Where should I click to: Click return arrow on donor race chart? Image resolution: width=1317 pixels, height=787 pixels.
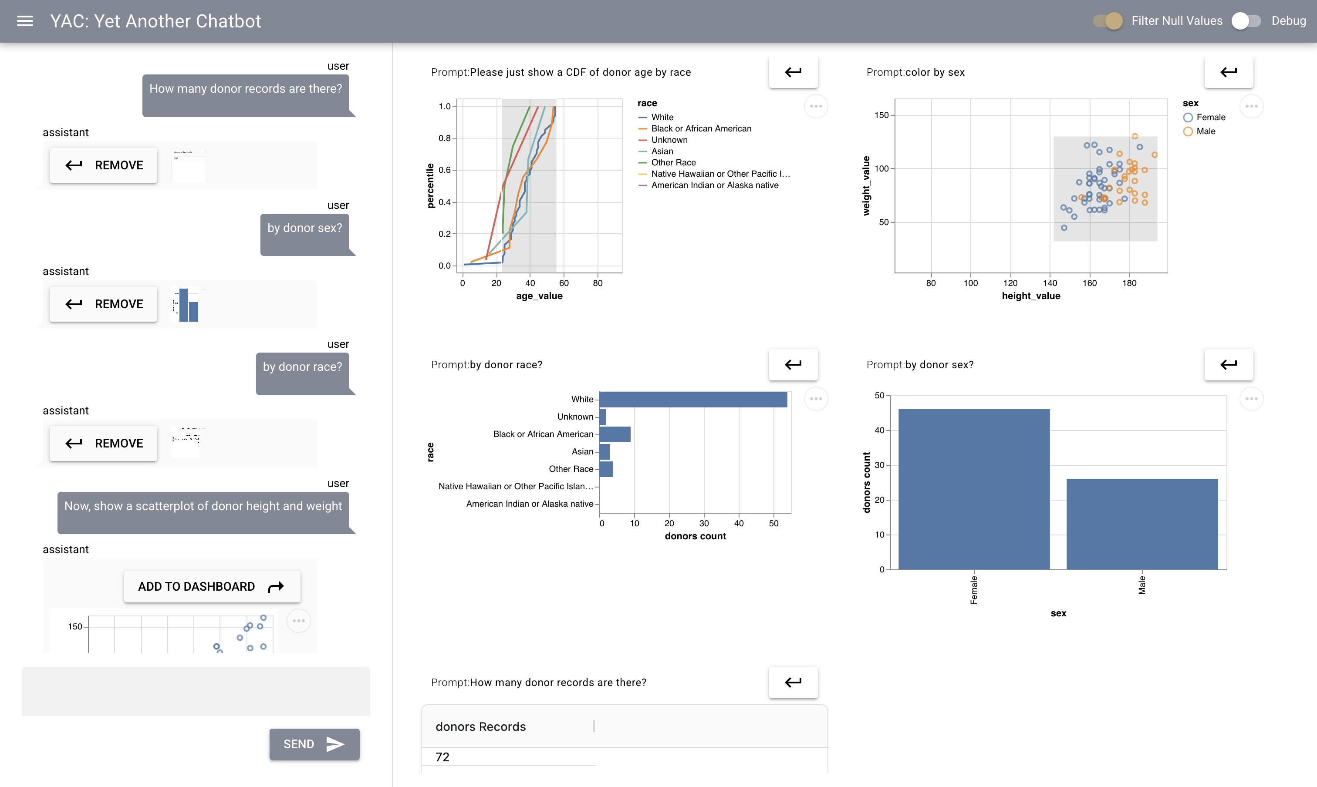coord(793,364)
